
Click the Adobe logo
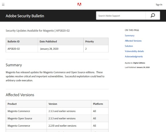pyautogui.click(x=79, y=4)
